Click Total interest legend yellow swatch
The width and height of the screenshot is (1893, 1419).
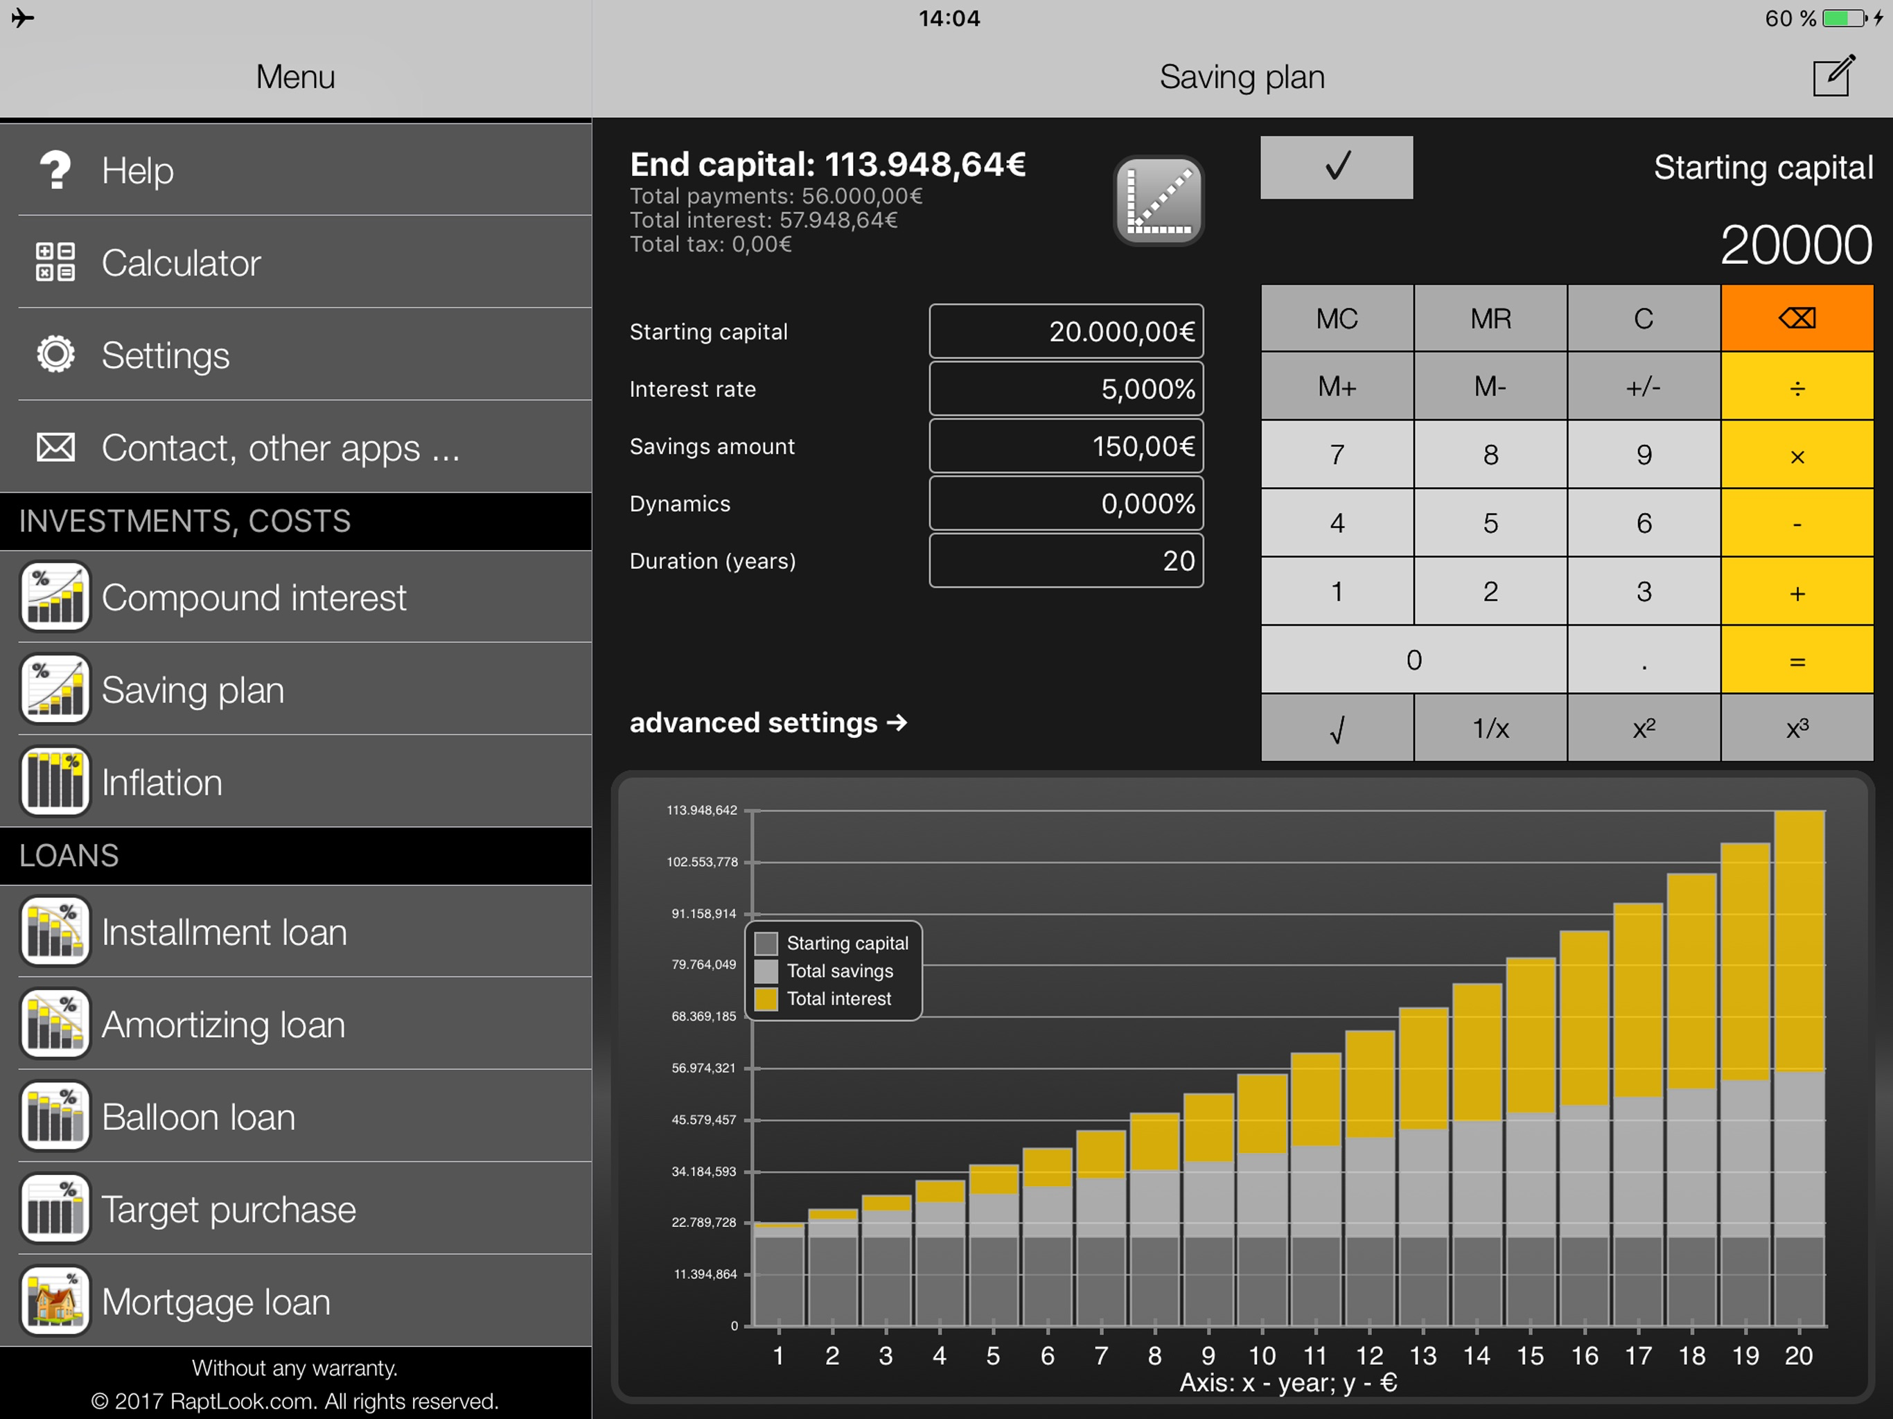766,999
